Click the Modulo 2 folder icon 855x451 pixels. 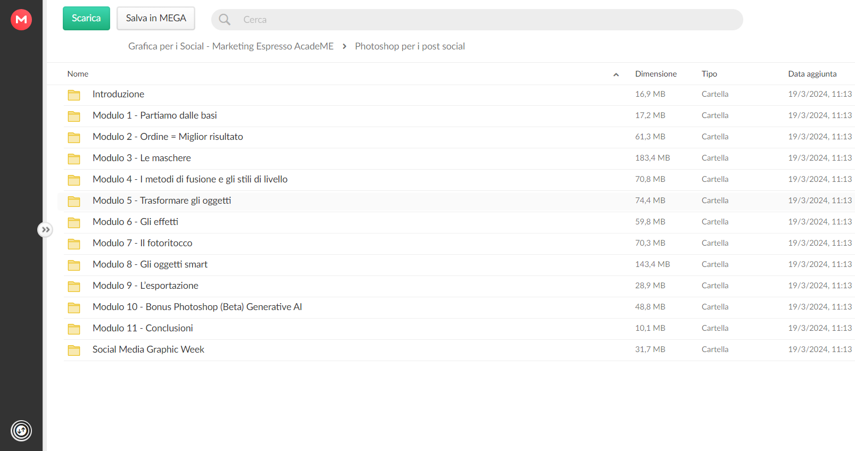(x=74, y=138)
